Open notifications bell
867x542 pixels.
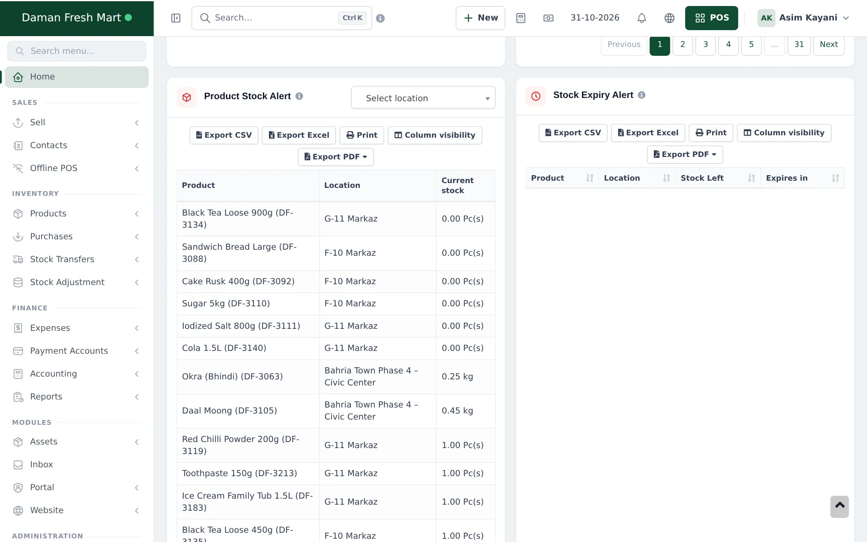(x=642, y=18)
